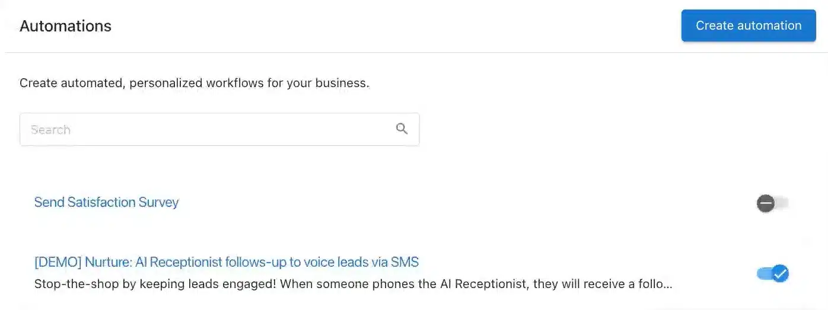Click the minus icon on the survey toggle
Image resolution: width=828 pixels, height=310 pixels.
point(766,204)
